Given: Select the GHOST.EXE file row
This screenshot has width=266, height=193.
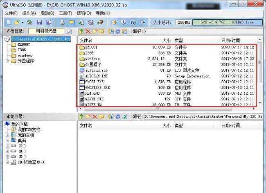Looking at the screenshot, I should coord(167,82).
